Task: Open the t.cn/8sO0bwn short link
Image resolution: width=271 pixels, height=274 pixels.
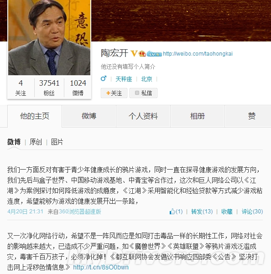Action: (x=101, y=267)
